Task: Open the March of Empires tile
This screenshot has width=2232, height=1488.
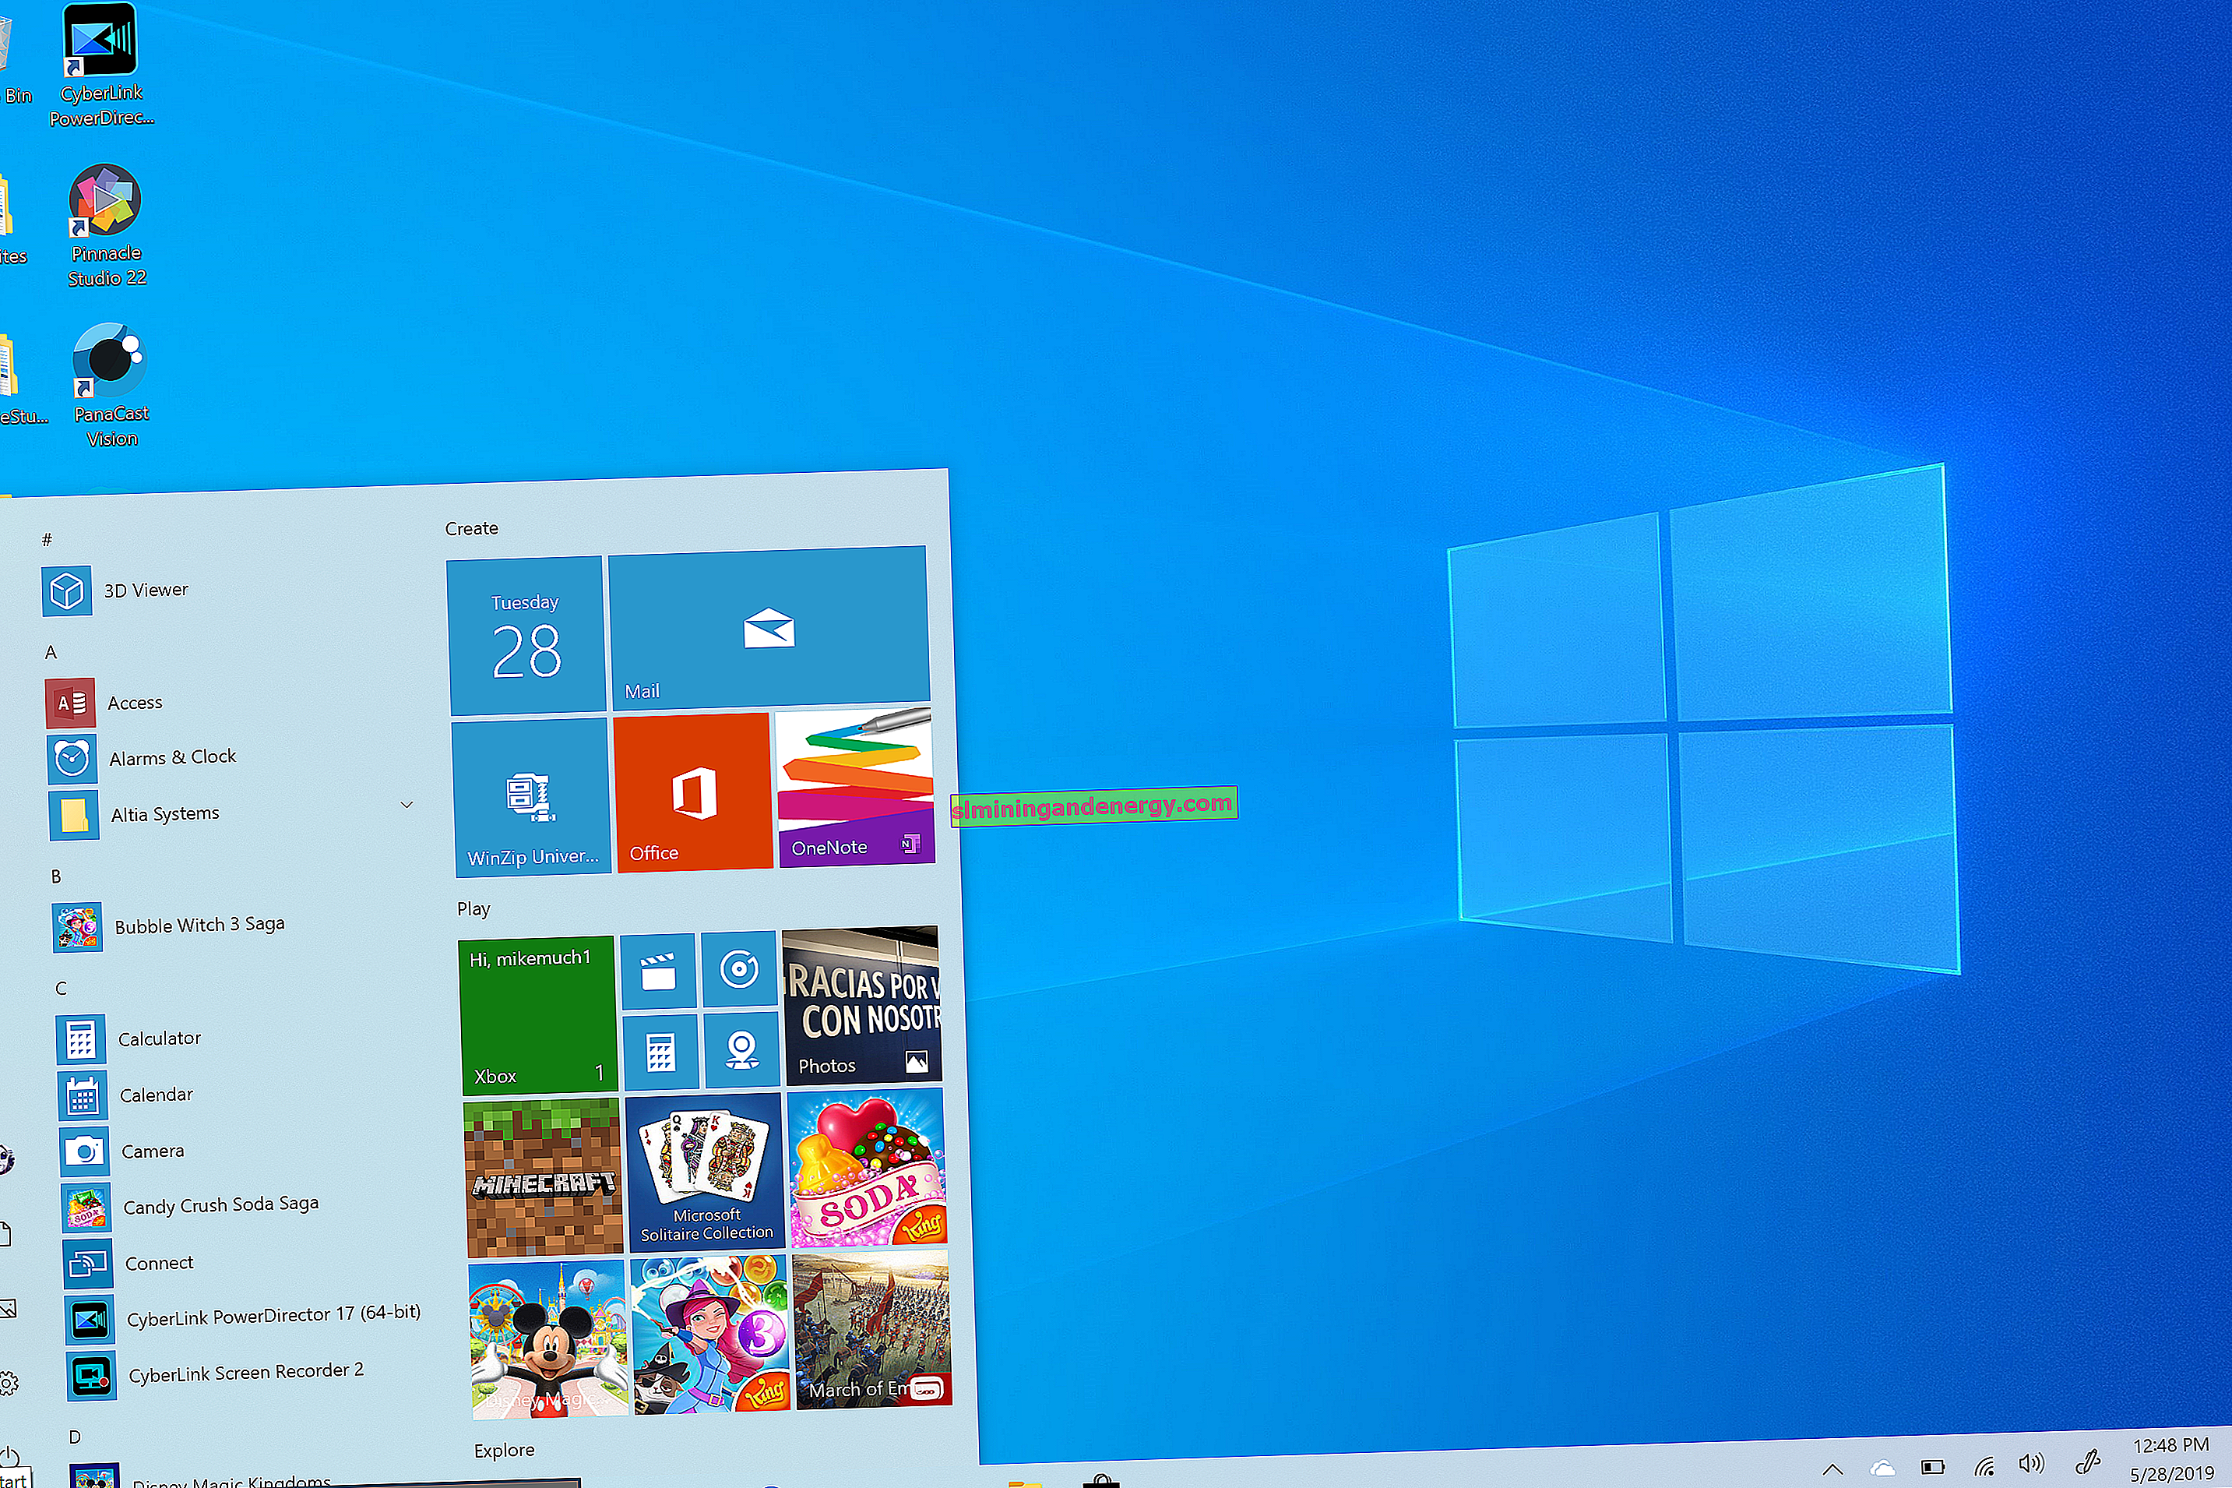Action: click(873, 1328)
